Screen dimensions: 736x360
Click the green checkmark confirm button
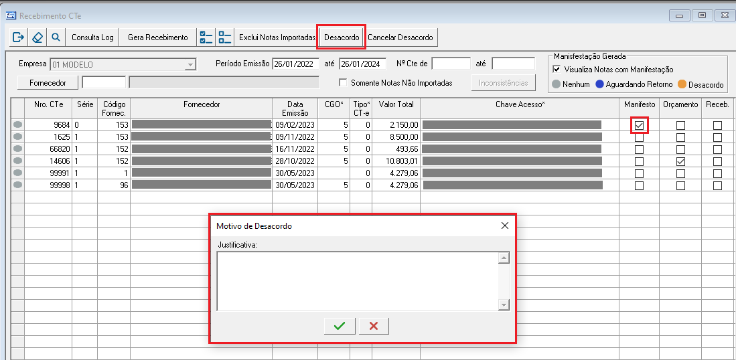[x=340, y=326]
